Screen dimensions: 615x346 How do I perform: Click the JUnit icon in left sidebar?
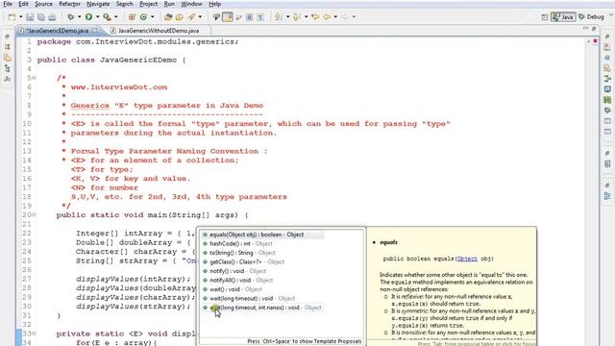[x=8, y=79]
